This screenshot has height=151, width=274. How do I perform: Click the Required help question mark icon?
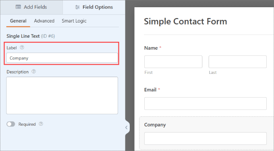(x=41, y=124)
